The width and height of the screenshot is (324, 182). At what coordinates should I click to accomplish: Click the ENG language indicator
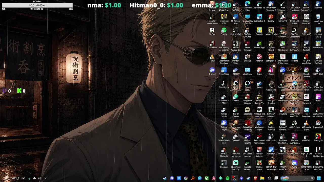(23, 178)
